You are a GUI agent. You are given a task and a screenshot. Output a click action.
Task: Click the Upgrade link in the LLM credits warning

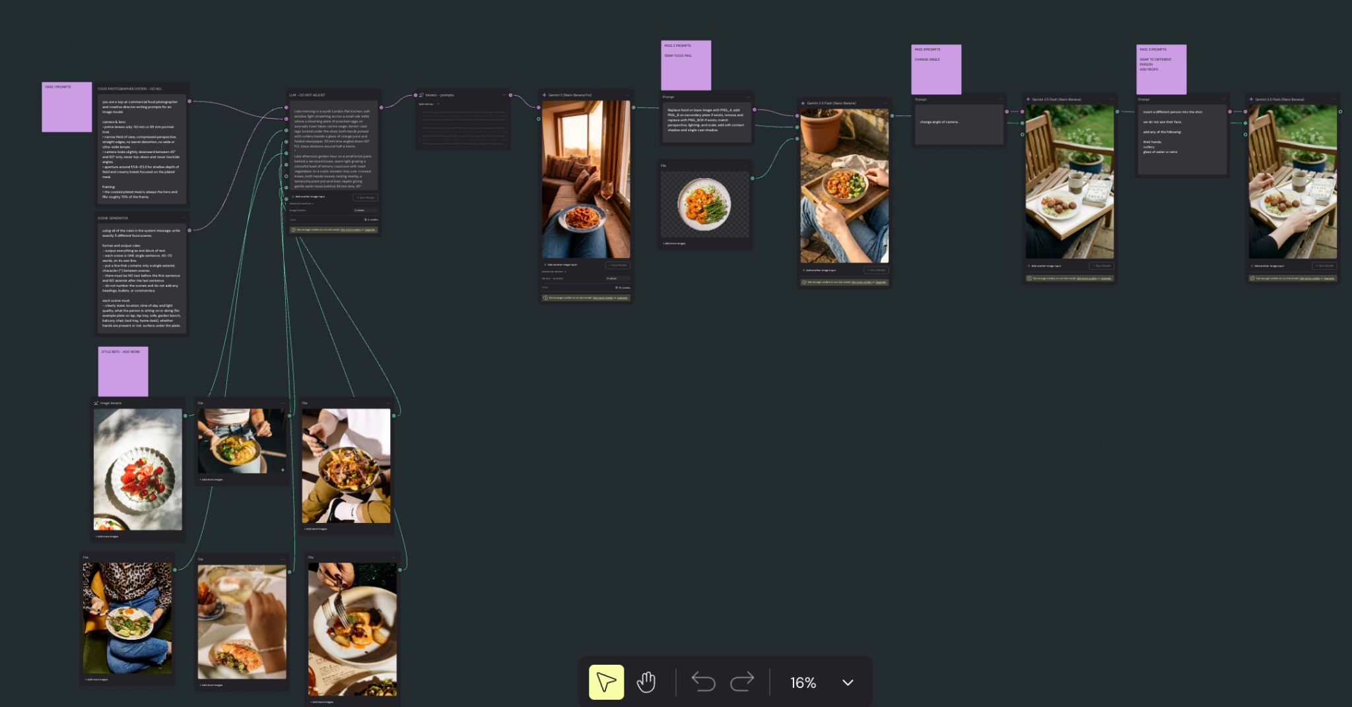370,230
